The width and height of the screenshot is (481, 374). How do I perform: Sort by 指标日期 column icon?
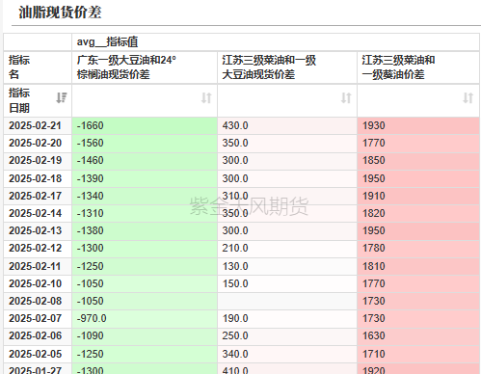tap(62, 97)
